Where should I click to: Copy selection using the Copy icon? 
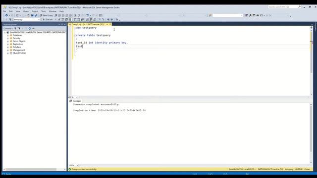[79, 15]
